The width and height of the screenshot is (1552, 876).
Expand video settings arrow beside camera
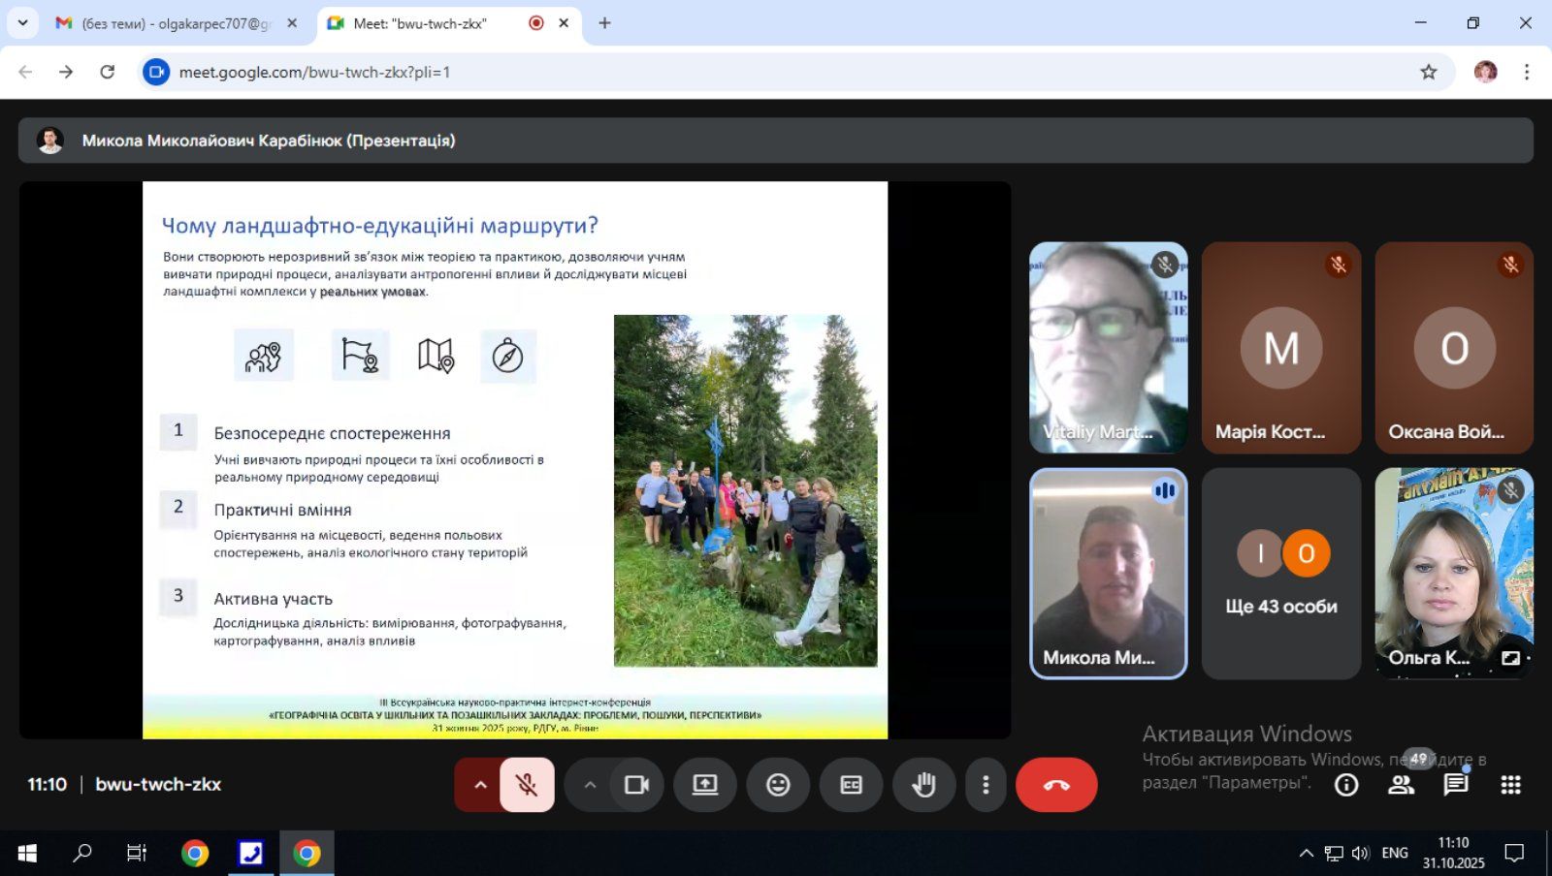click(590, 785)
